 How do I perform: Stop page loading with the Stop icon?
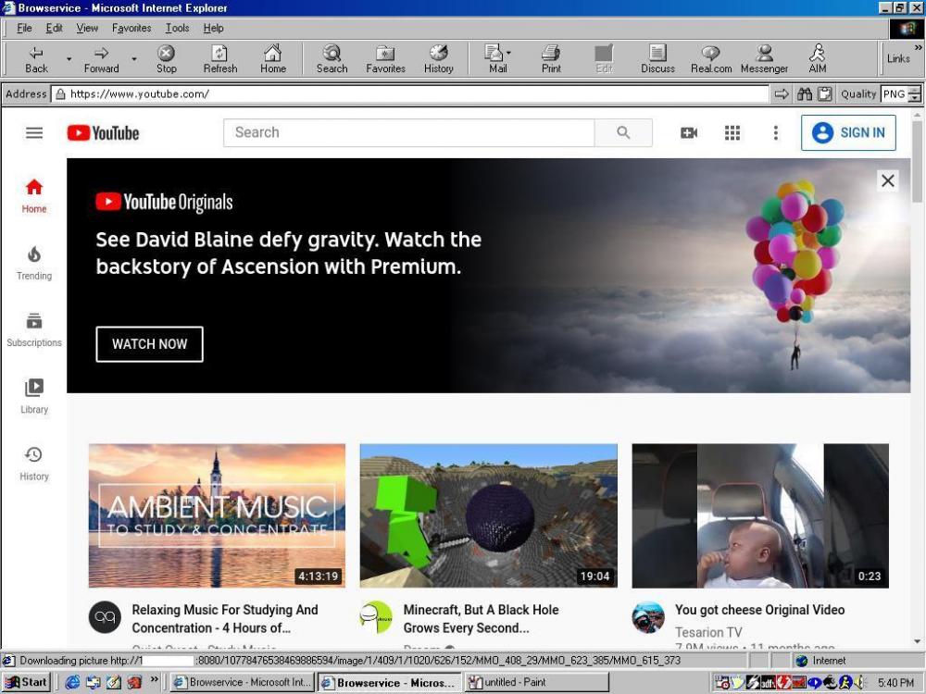pos(166,59)
